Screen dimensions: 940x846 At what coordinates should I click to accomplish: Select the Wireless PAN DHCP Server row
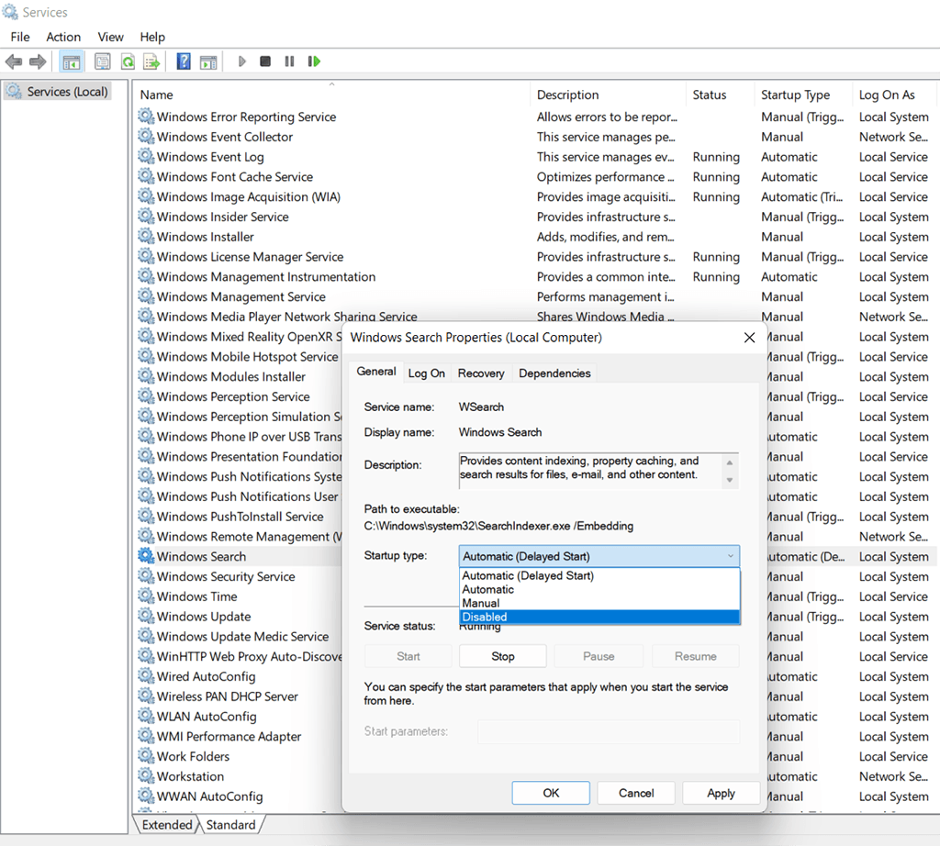[240, 696]
